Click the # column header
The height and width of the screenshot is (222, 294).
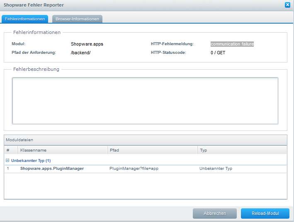click(11, 150)
